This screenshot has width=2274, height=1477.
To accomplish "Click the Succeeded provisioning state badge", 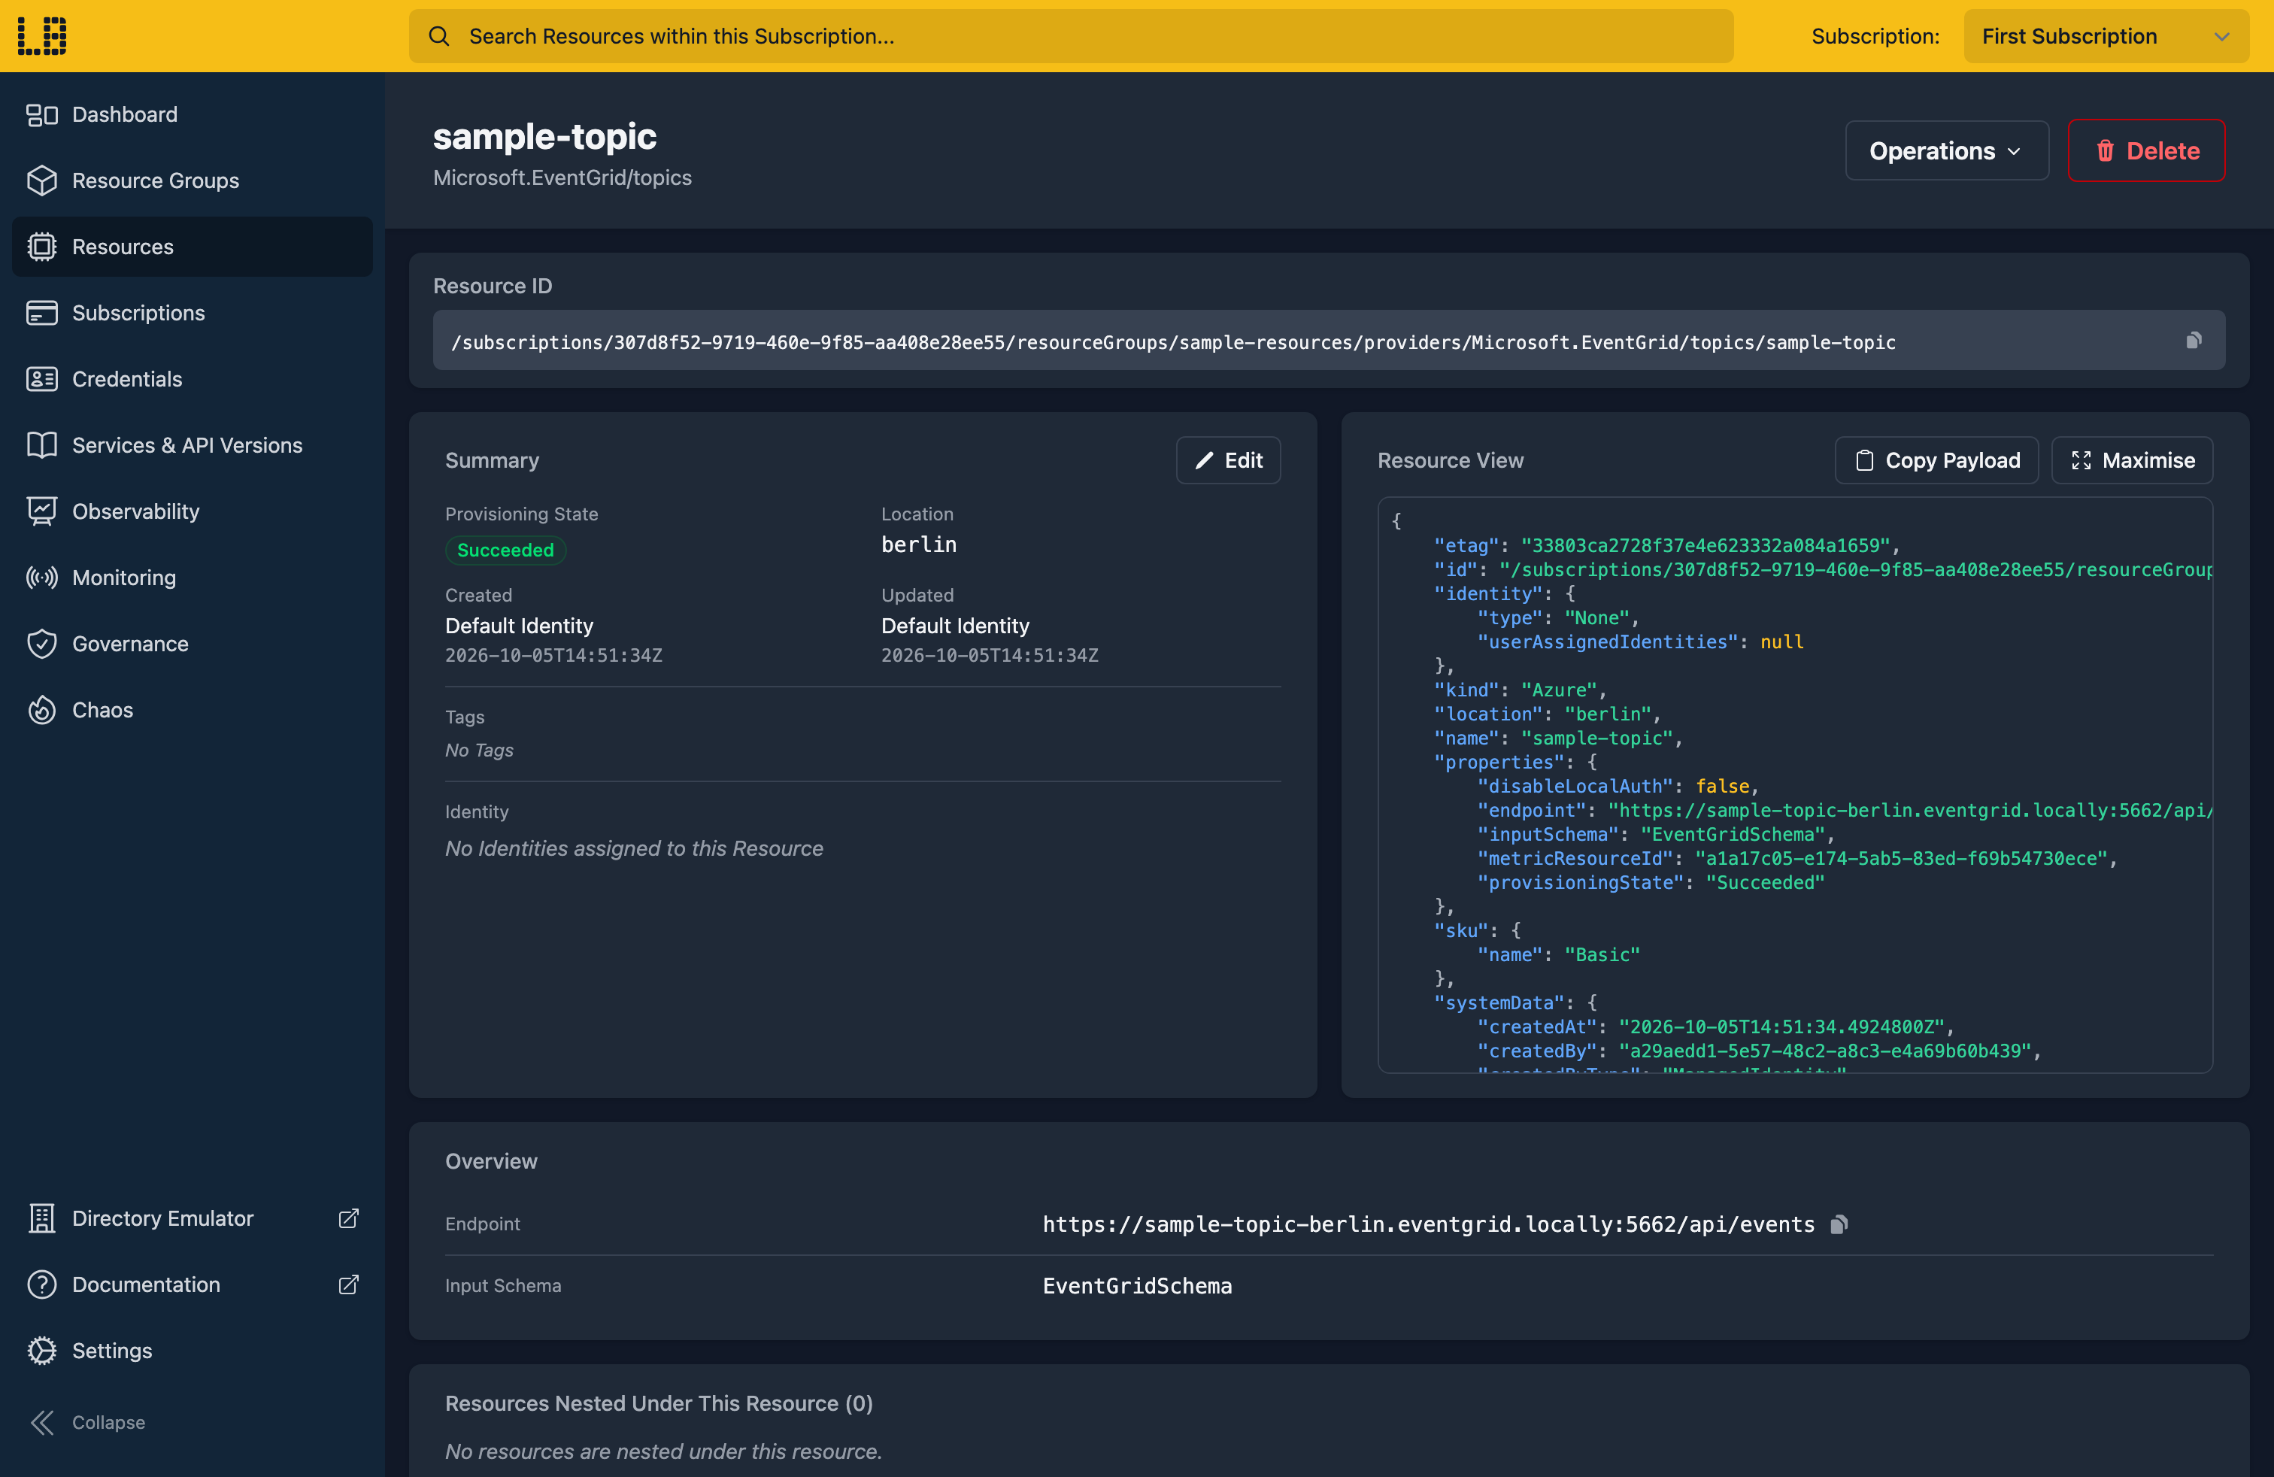I will coord(505,550).
